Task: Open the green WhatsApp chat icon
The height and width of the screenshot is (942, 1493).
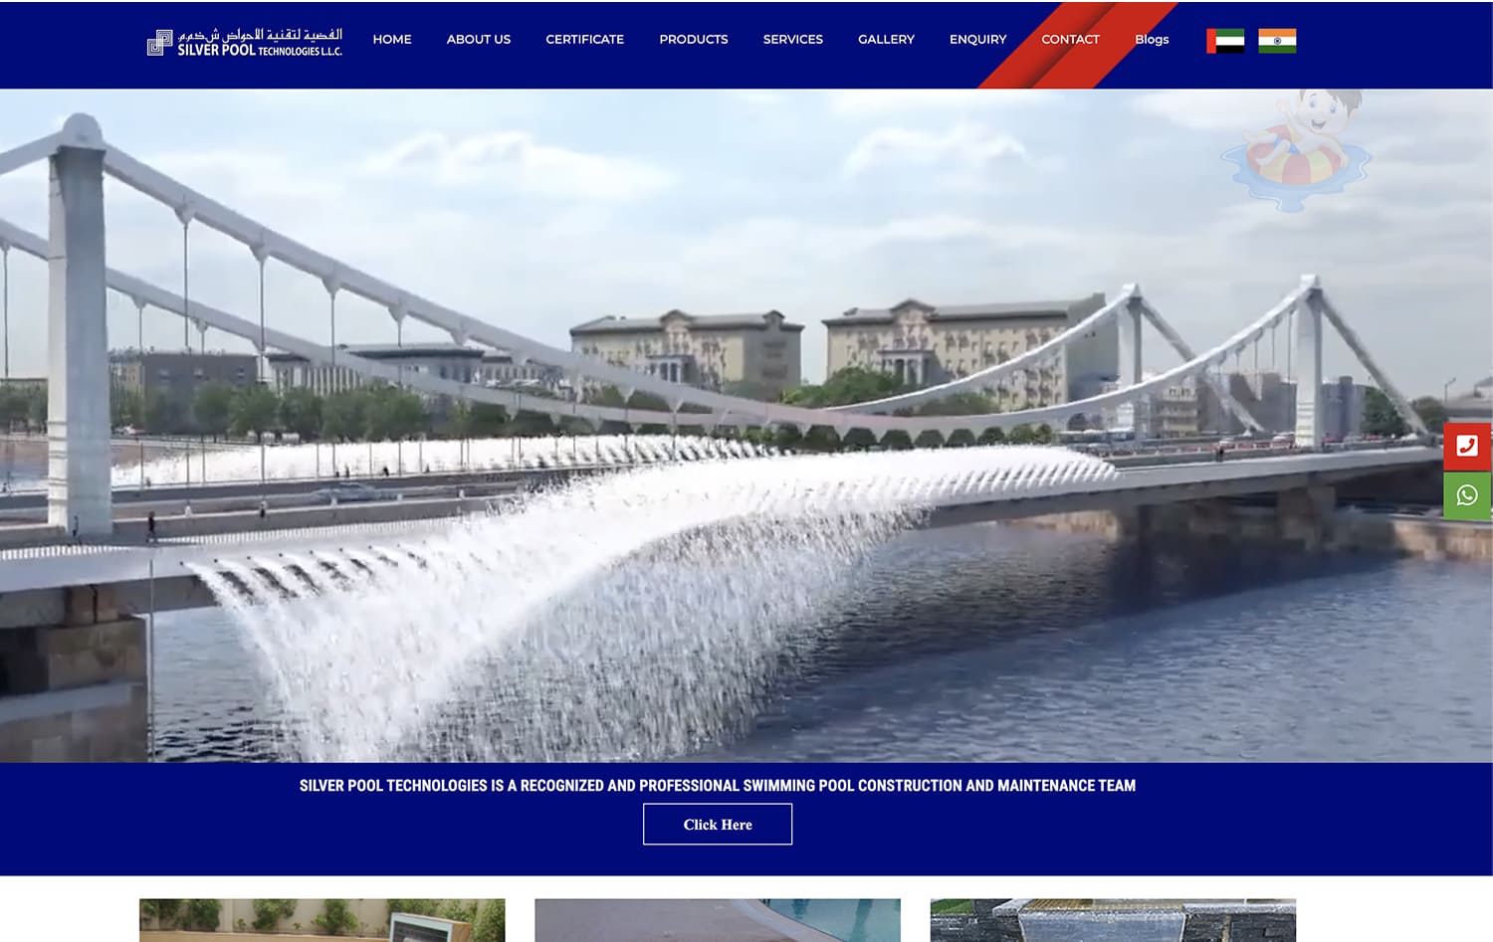Action: (x=1467, y=495)
